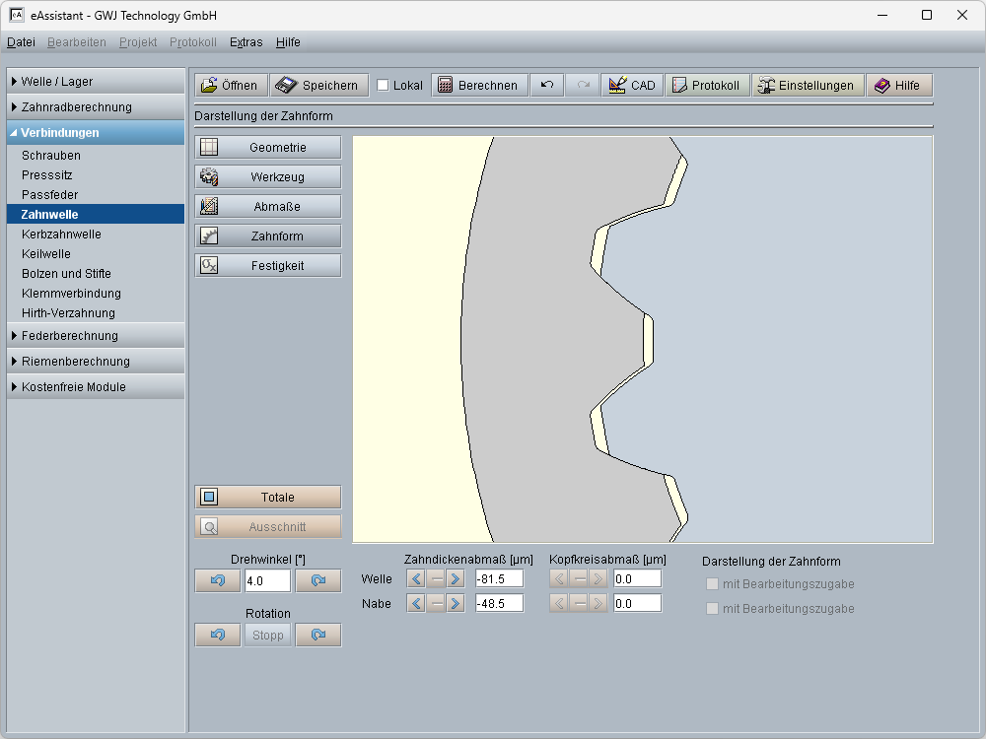Click the Geometrie button
986x739 pixels.
(268, 148)
